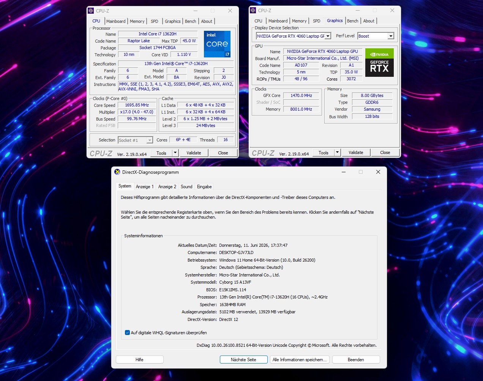Click the Threads value 16
Viewport: 483px width, 381px height.
point(226,140)
